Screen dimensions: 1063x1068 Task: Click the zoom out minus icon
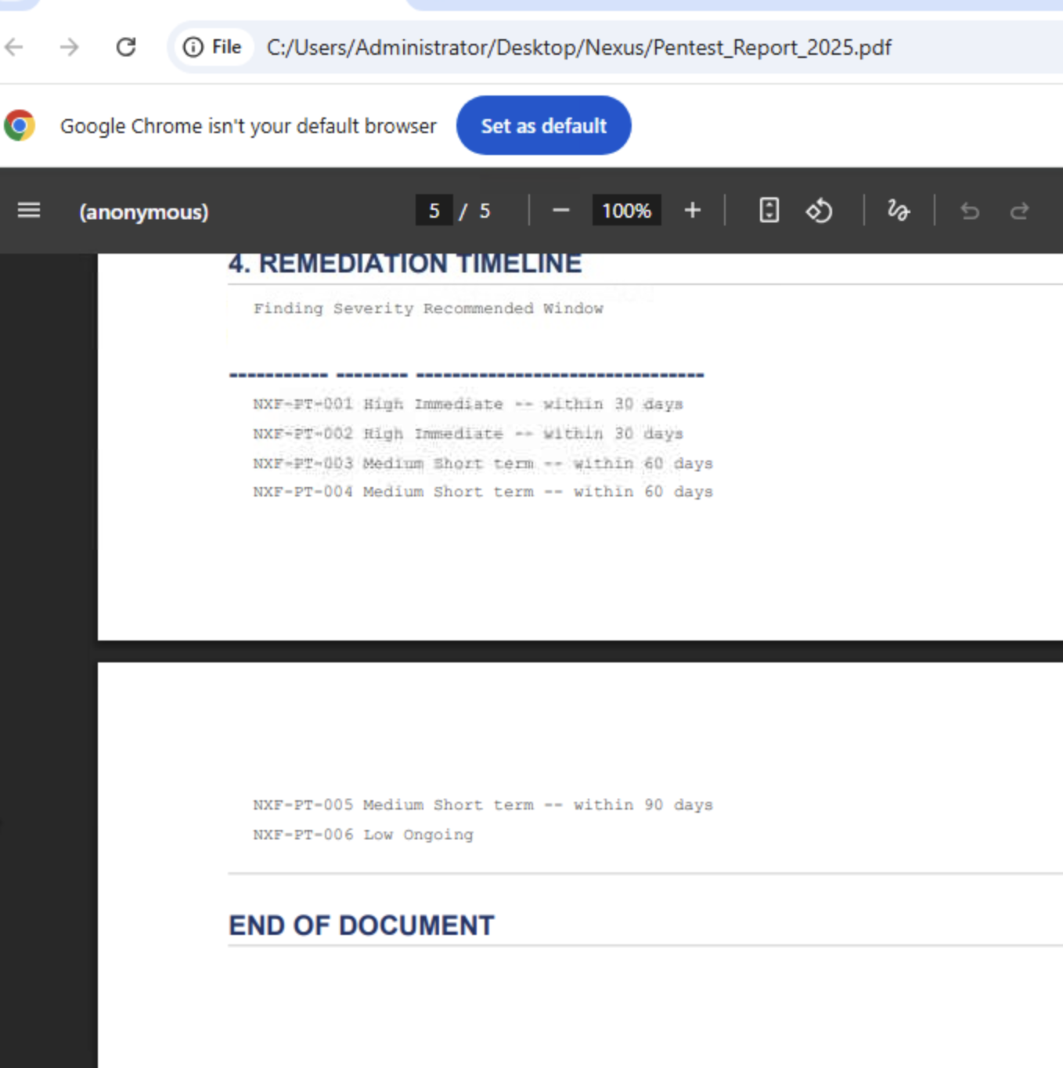pos(560,211)
